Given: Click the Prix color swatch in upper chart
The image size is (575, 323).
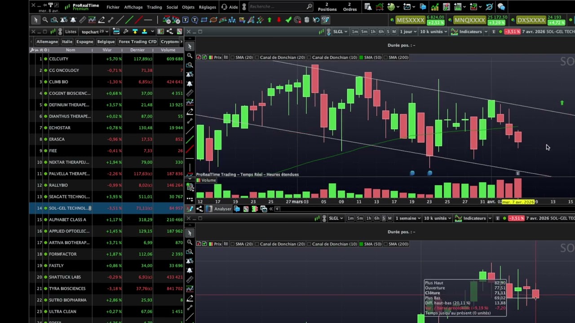Looking at the screenshot, I should 211,57.
